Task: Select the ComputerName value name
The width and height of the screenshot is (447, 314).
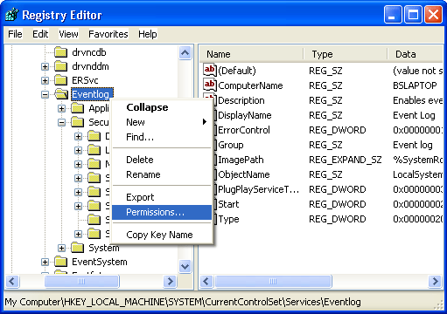Action: click(250, 85)
